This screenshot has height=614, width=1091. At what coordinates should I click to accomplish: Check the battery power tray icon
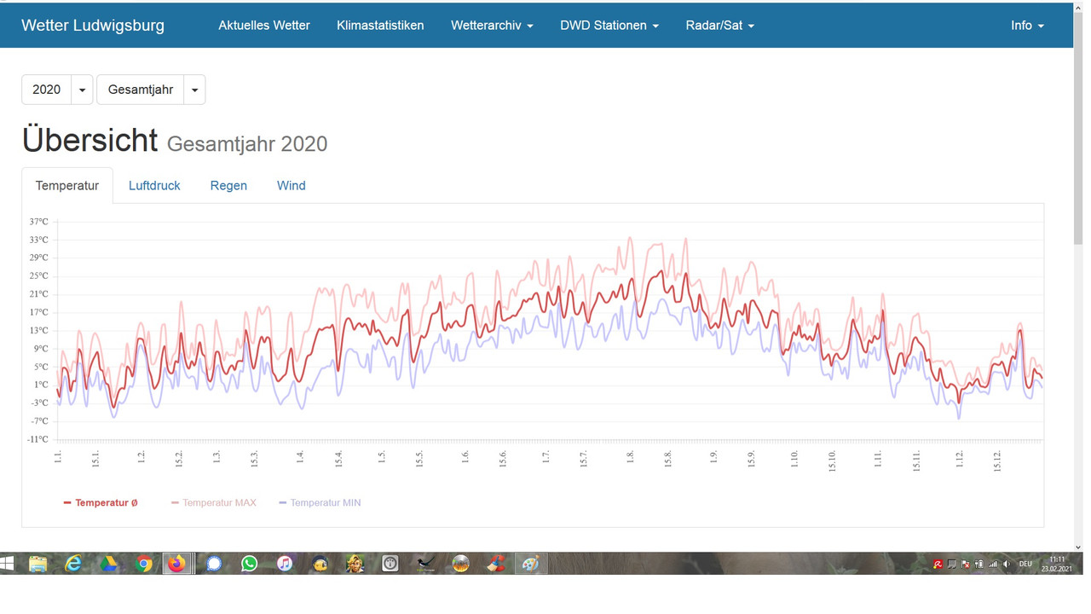coord(979,565)
